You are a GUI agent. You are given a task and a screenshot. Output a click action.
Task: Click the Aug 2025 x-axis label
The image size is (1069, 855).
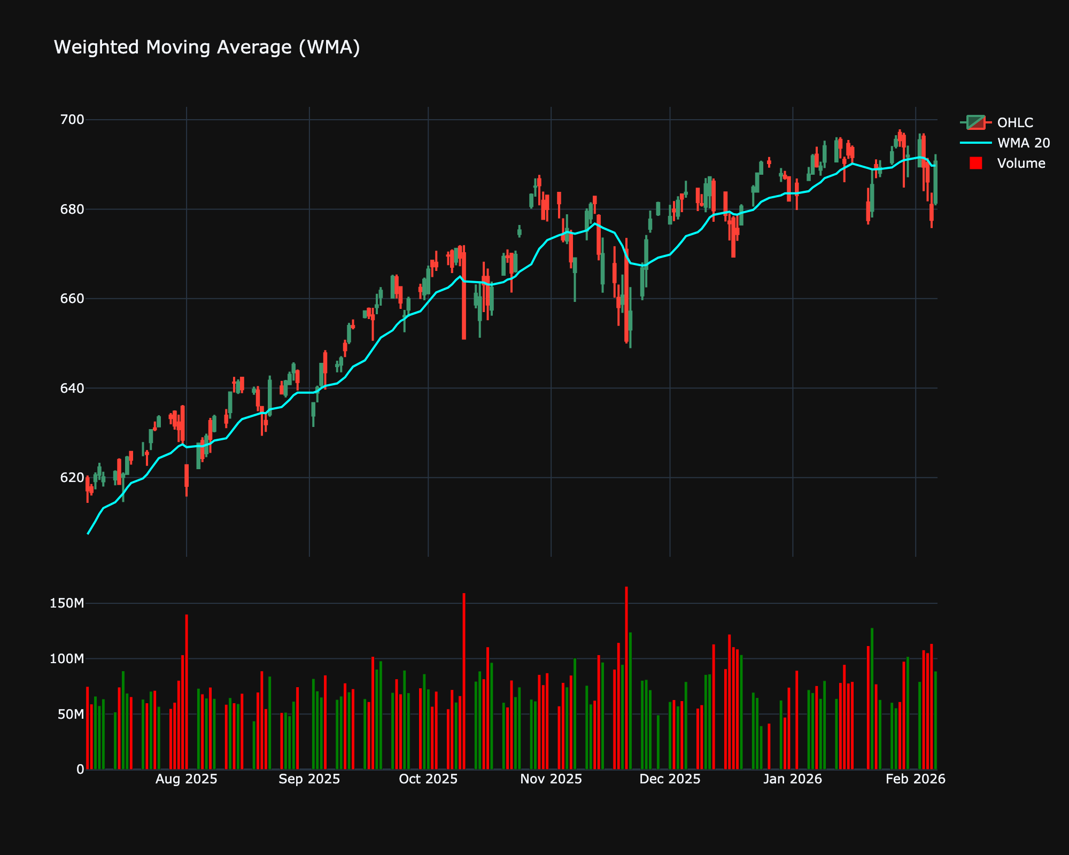(x=186, y=779)
